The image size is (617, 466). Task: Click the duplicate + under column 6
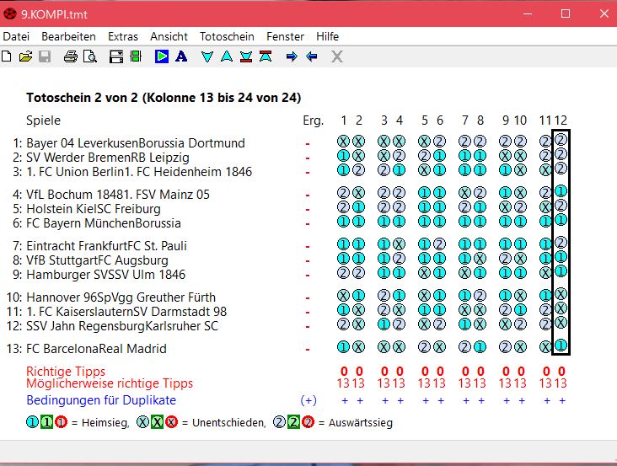pos(441,401)
